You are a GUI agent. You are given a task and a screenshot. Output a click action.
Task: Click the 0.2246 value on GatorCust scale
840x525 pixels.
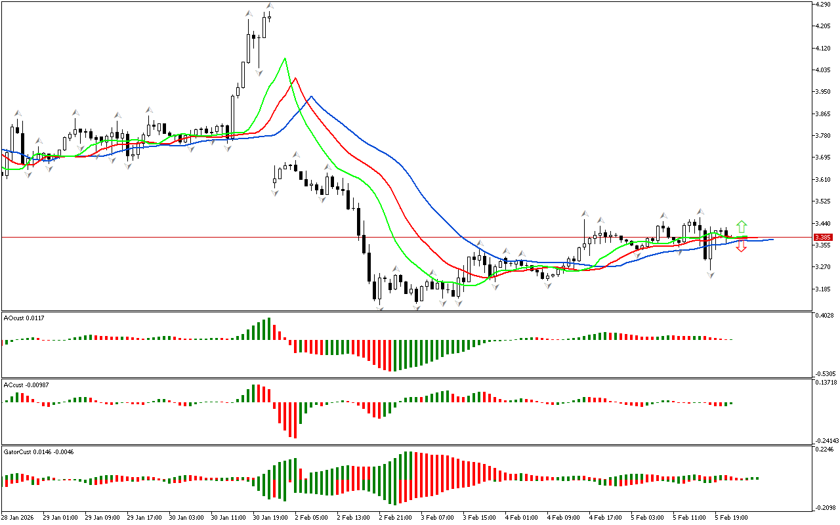coord(825,450)
